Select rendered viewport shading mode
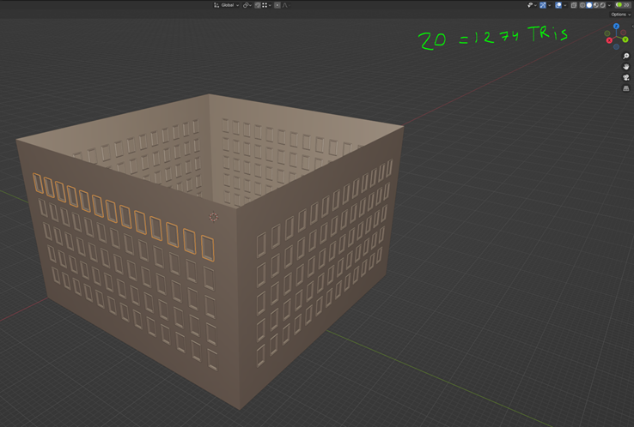Viewport: 634px width, 427px height. tap(603, 5)
